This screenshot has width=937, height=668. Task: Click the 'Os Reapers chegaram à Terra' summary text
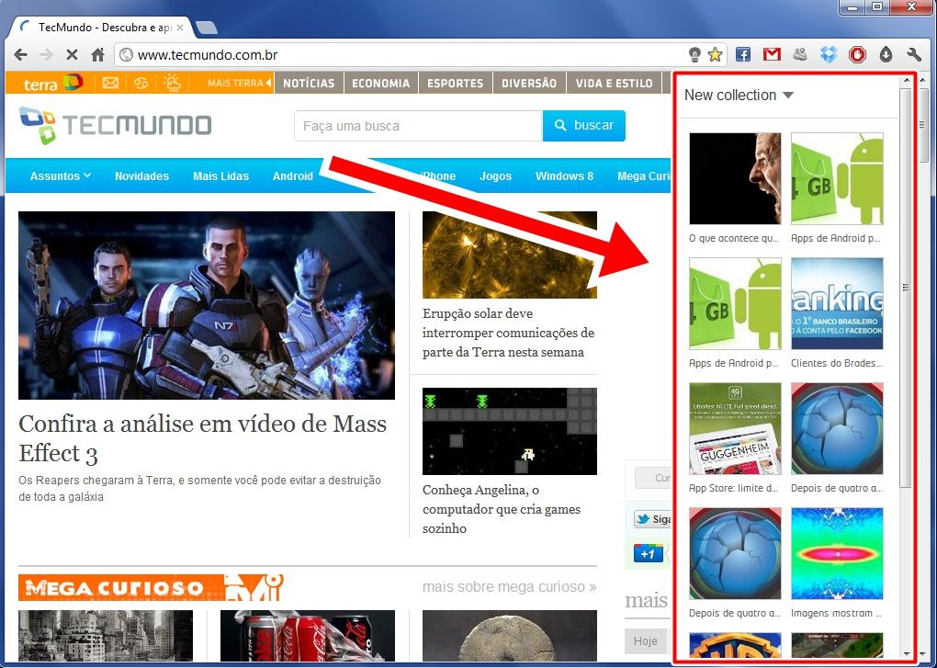tap(199, 489)
